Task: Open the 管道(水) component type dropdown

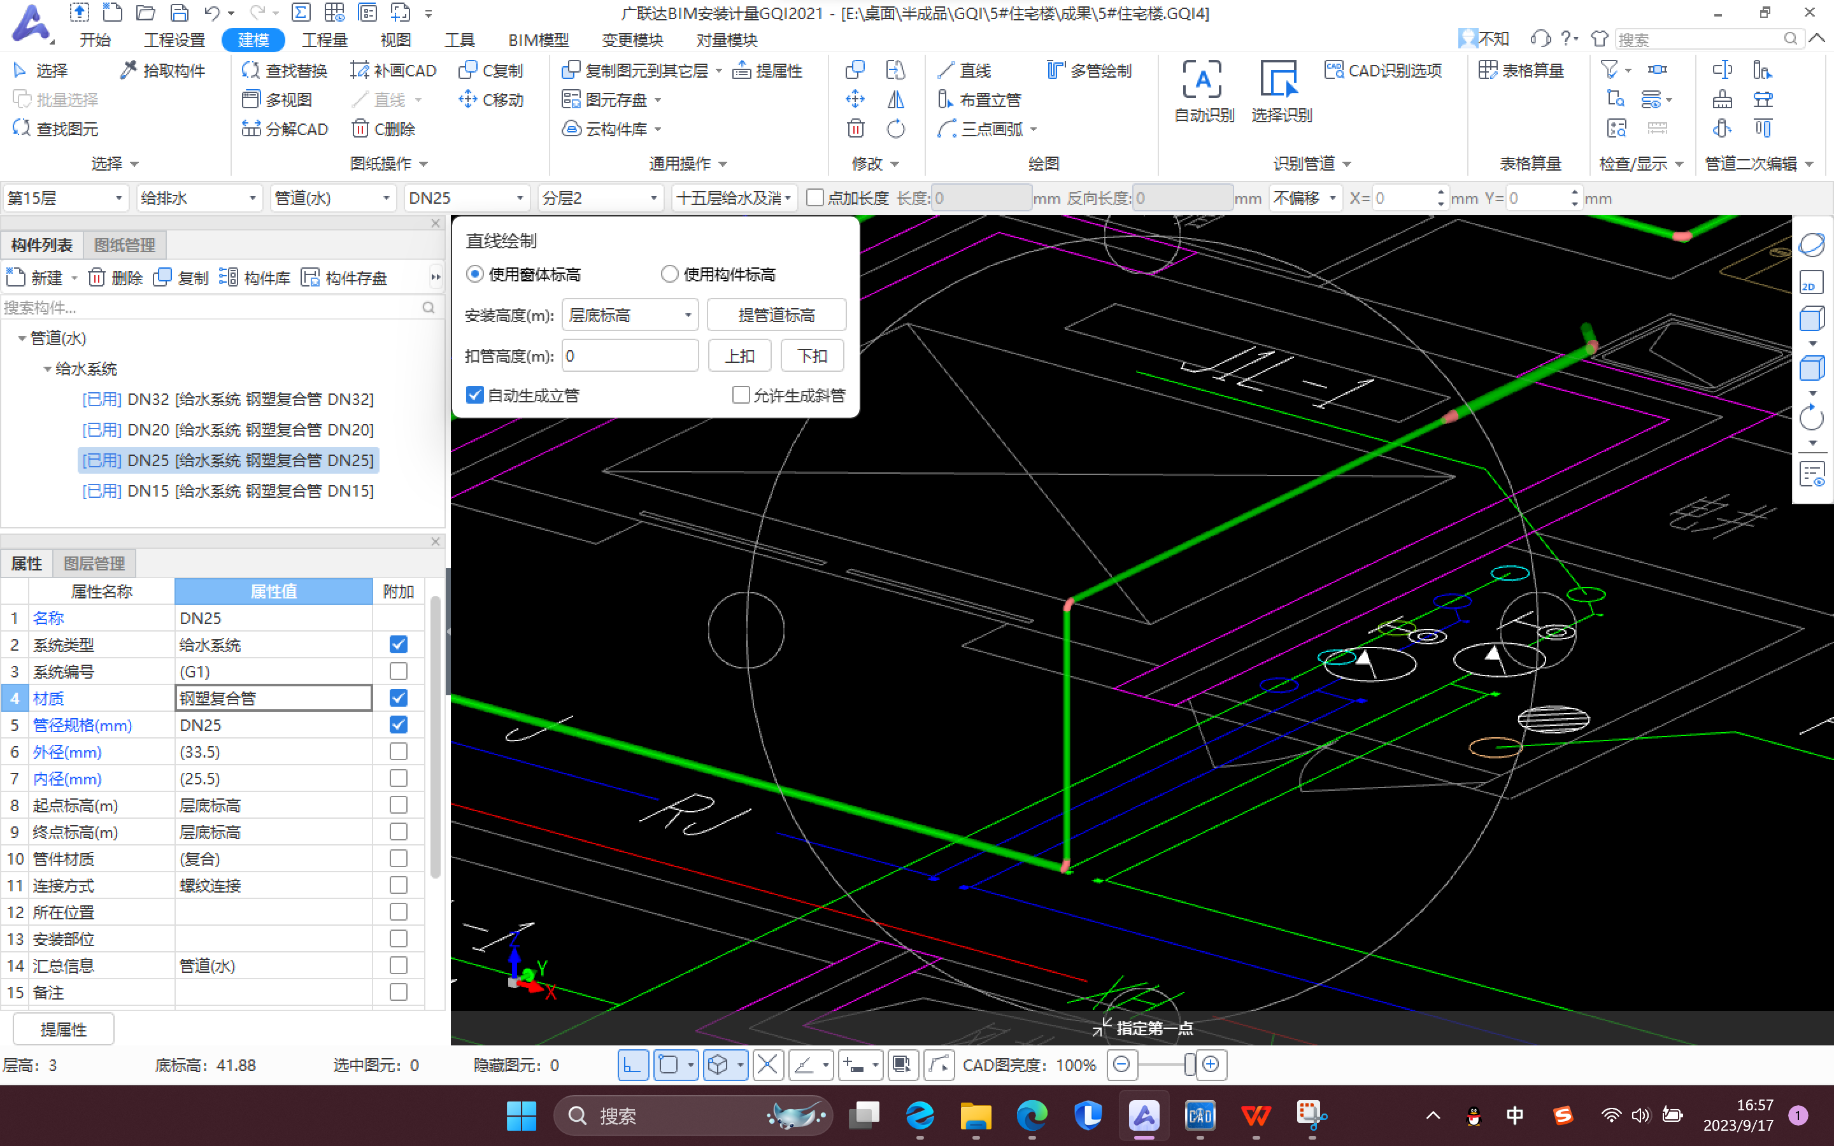Action: coord(334,198)
